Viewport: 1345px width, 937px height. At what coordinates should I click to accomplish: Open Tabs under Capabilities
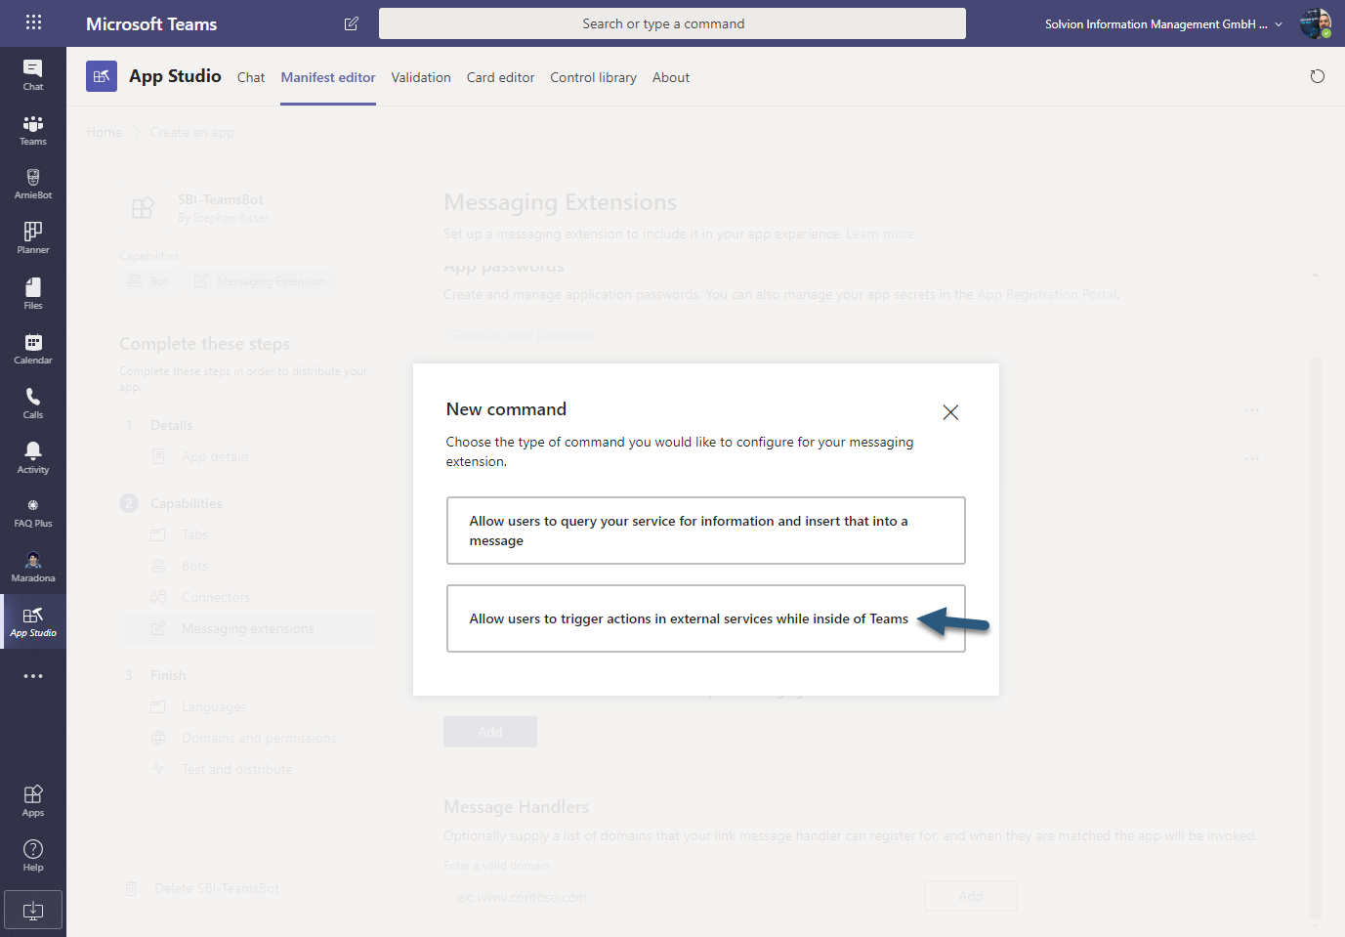pyautogui.click(x=194, y=534)
